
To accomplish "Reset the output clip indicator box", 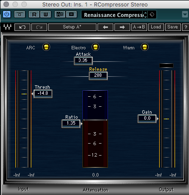I will coord(166,65).
